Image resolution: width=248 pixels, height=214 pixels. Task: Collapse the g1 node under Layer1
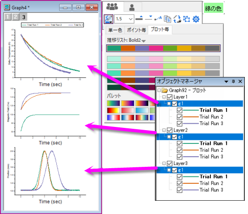click(169, 104)
